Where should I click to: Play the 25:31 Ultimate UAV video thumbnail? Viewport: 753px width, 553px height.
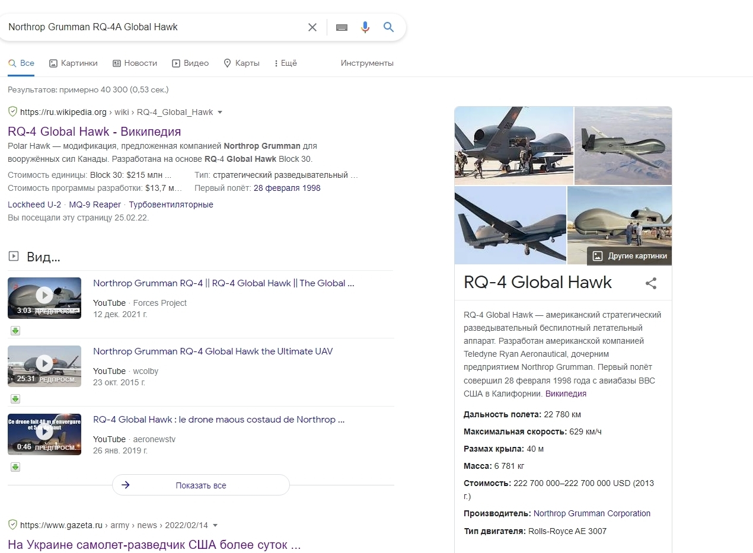pyautogui.click(x=44, y=363)
